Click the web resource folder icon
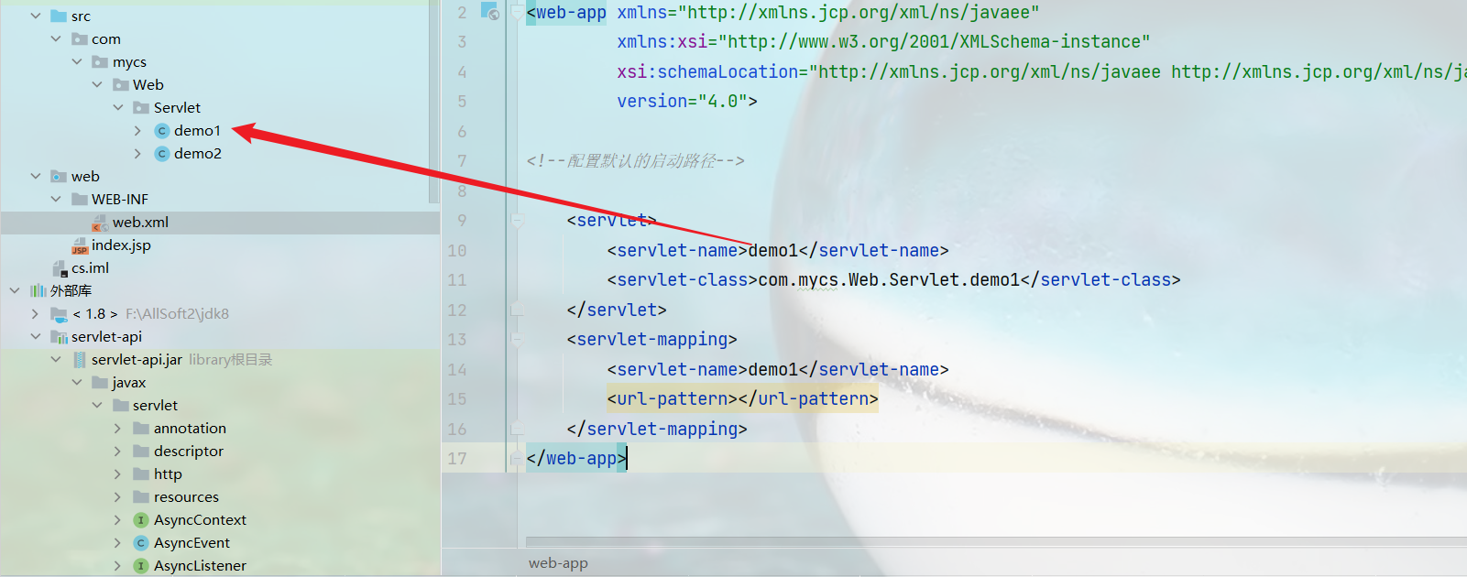Image resolution: width=1467 pixels, height=577 pixels. point(60,177)
